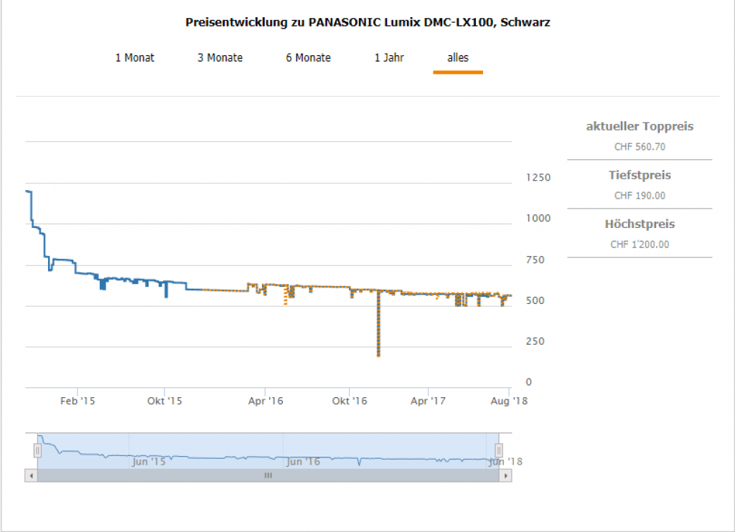Switch to the 3 Monate range

(x=220, y=57)
